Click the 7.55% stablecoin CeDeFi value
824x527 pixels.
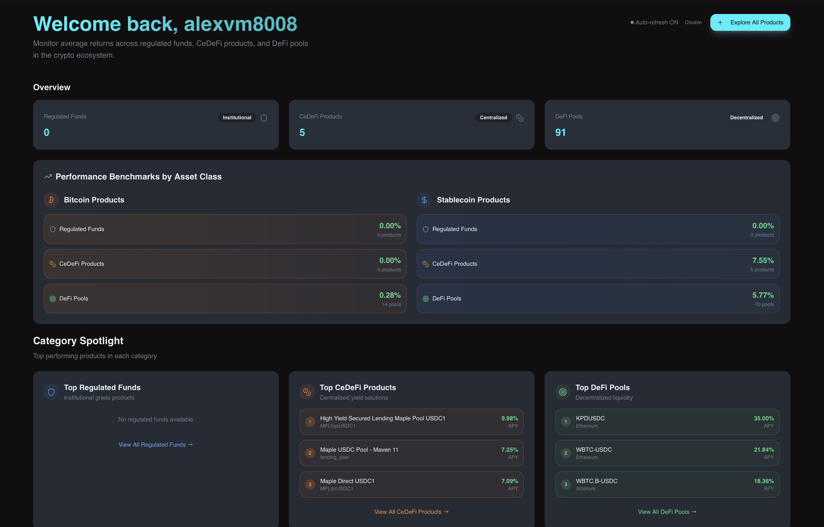coord(763,260)
